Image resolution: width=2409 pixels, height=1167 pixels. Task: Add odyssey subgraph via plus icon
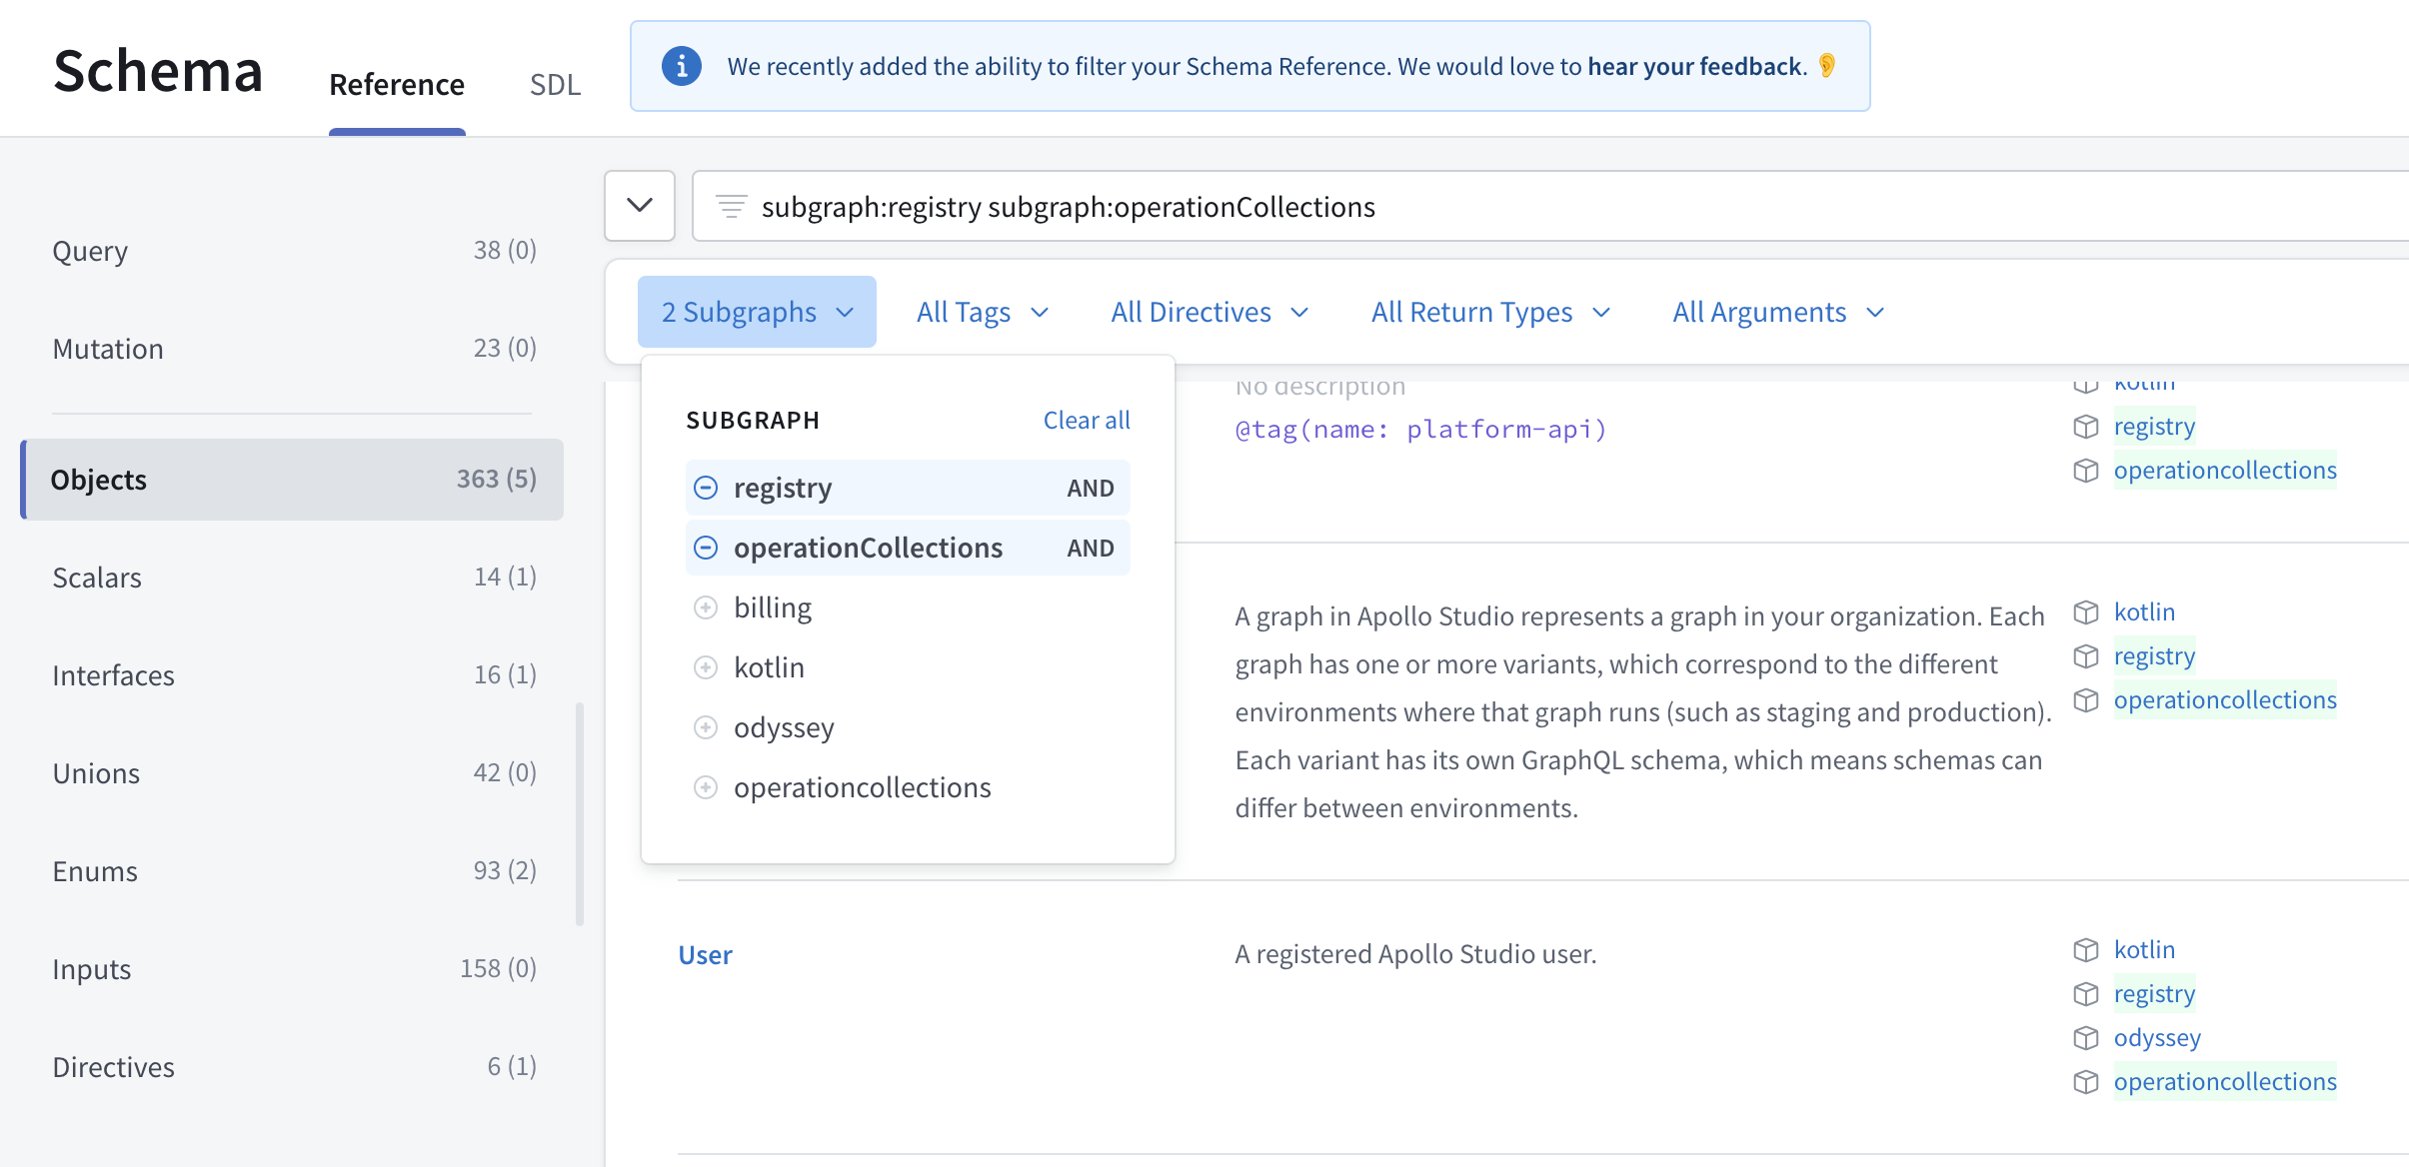point(706,727)
